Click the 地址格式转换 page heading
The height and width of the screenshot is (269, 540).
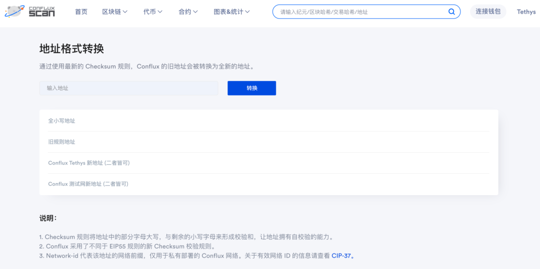(x=71, y=48)
